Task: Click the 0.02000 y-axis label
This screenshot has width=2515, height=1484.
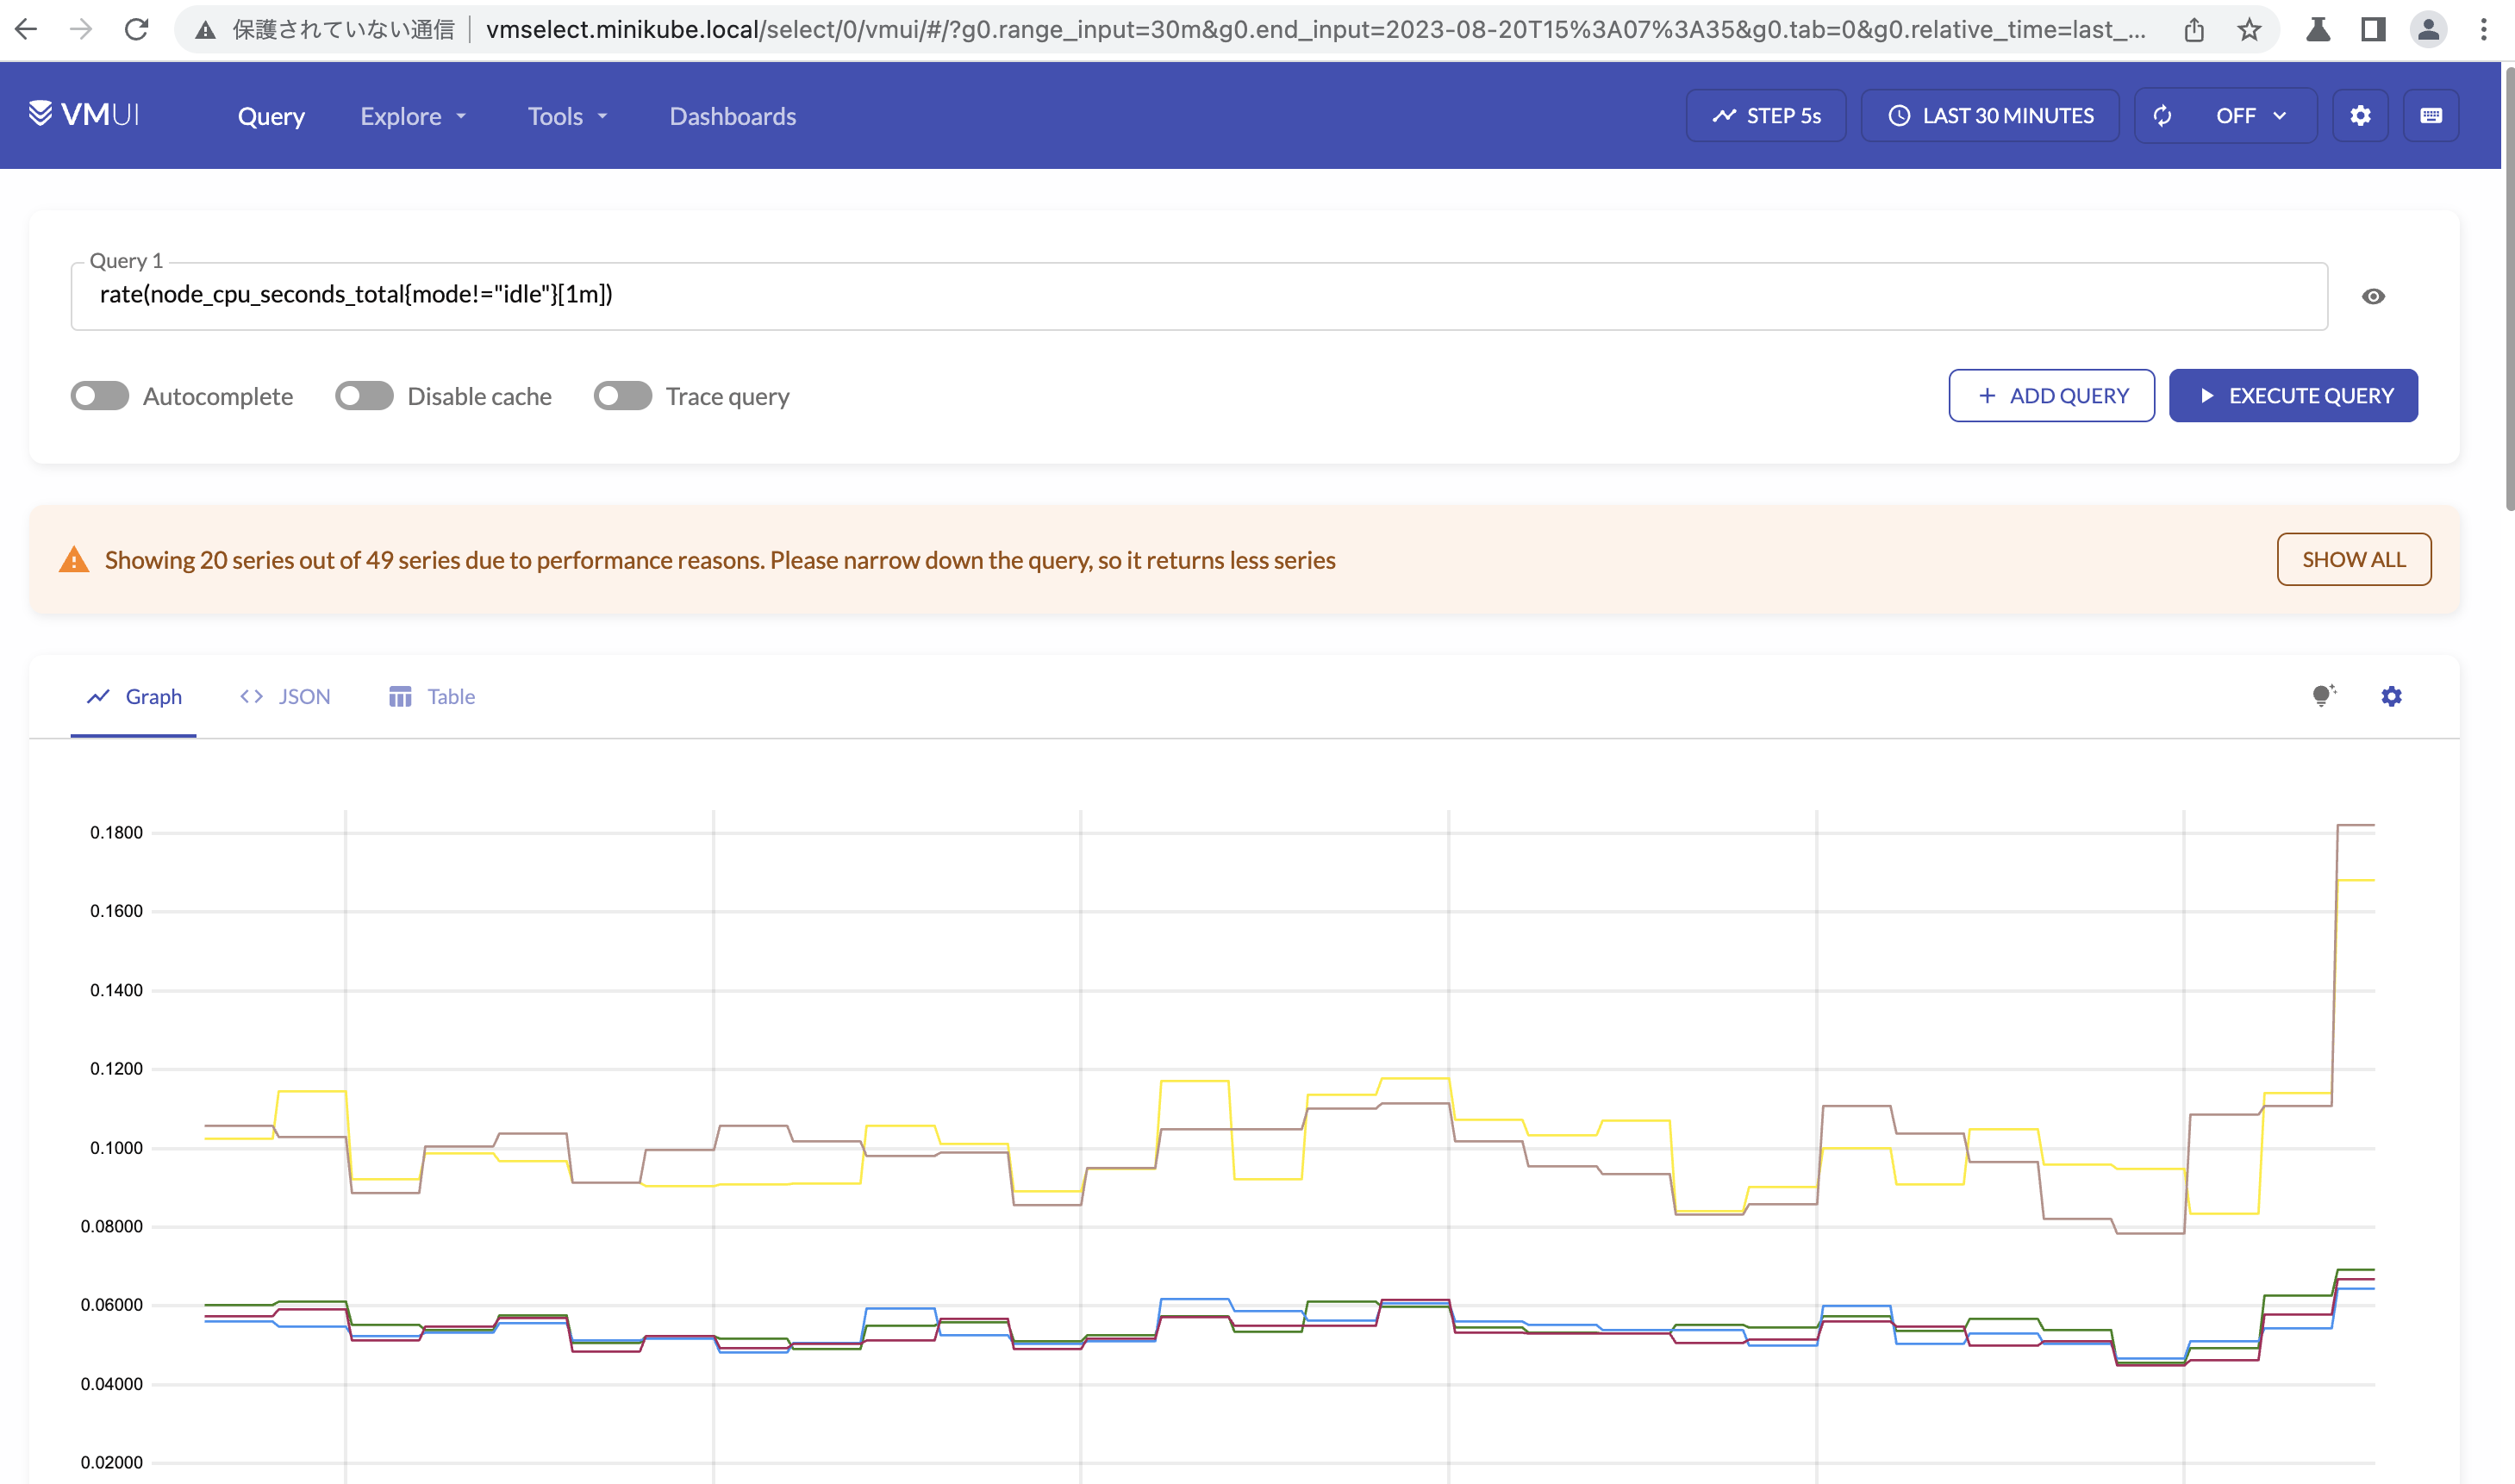Action: pyautogui.click(x=112, y=1462)
